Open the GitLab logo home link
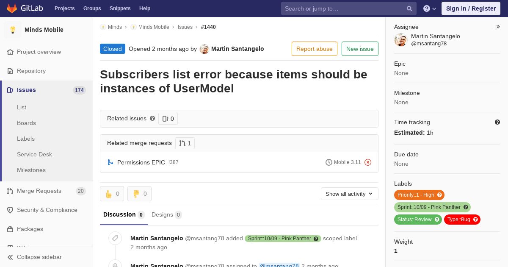508x267 pixels. pos(25,8)
